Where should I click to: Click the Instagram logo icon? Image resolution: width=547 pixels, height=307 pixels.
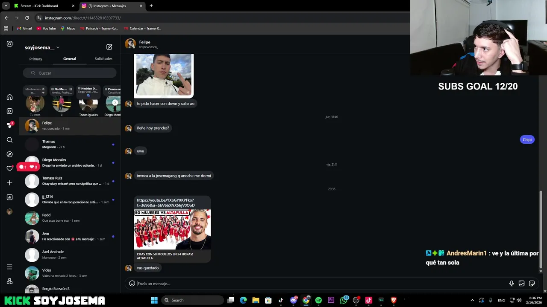coord(9,44)
